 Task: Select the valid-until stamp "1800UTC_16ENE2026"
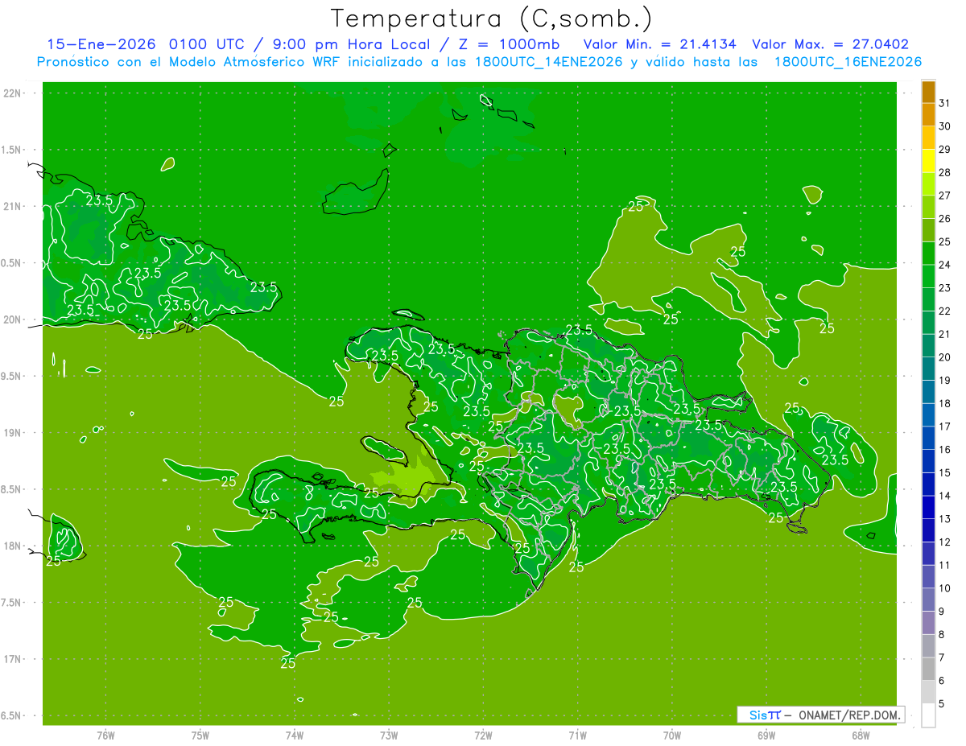pyautogui.click(x=848, y=61)
